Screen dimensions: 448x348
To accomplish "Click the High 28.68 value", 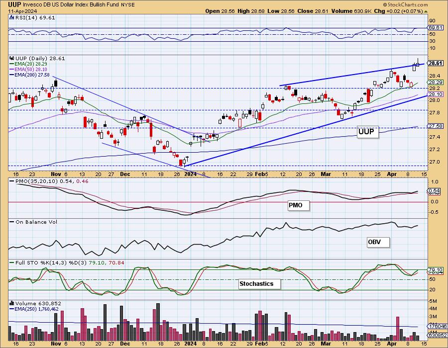I will [251, 11].
